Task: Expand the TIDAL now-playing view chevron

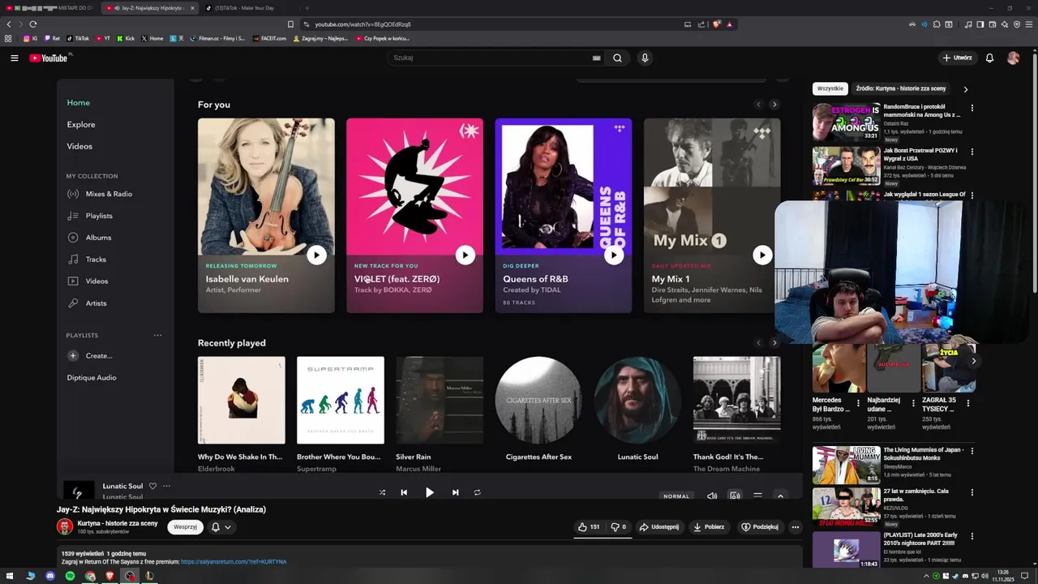Action: 780,495
